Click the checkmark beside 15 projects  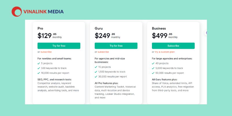click(x=96, y=67)
